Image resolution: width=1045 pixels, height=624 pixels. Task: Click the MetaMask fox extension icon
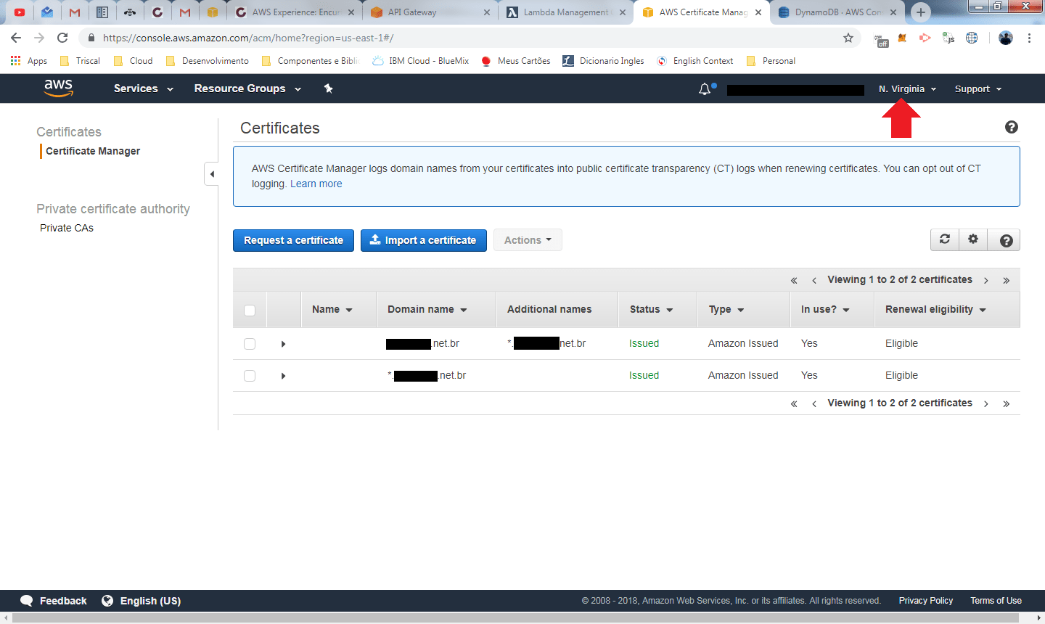click(902, 38)
